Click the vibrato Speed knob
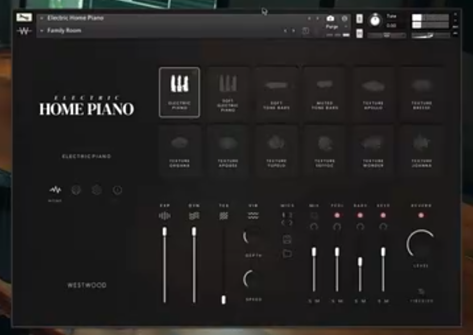The width and height of the screenshot is (473, 335). [253, 280]
